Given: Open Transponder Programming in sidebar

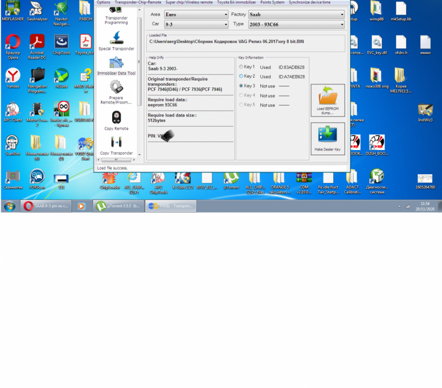Looking at the screenshot, I should [x=116, y=17].
